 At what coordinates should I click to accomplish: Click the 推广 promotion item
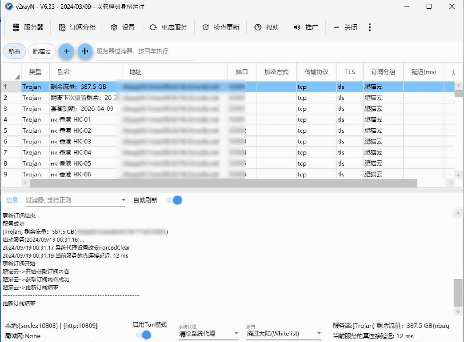(x=306, y=27)
